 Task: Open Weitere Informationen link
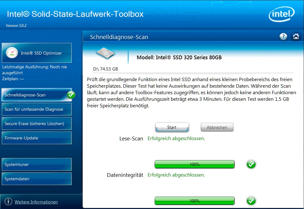36,202
